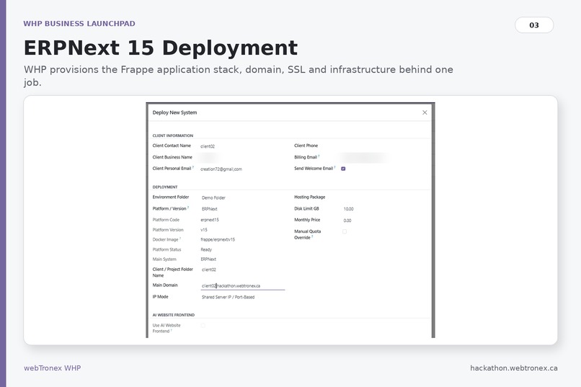Click the WHP BUSINESS LAUNCHPAD header text
Image resolution: width=581 pixels, height=387 pixels.
(x=79, y=24)
